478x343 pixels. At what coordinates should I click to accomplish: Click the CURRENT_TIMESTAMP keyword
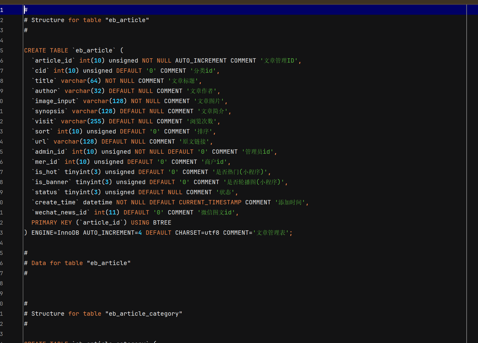point(210,202)
